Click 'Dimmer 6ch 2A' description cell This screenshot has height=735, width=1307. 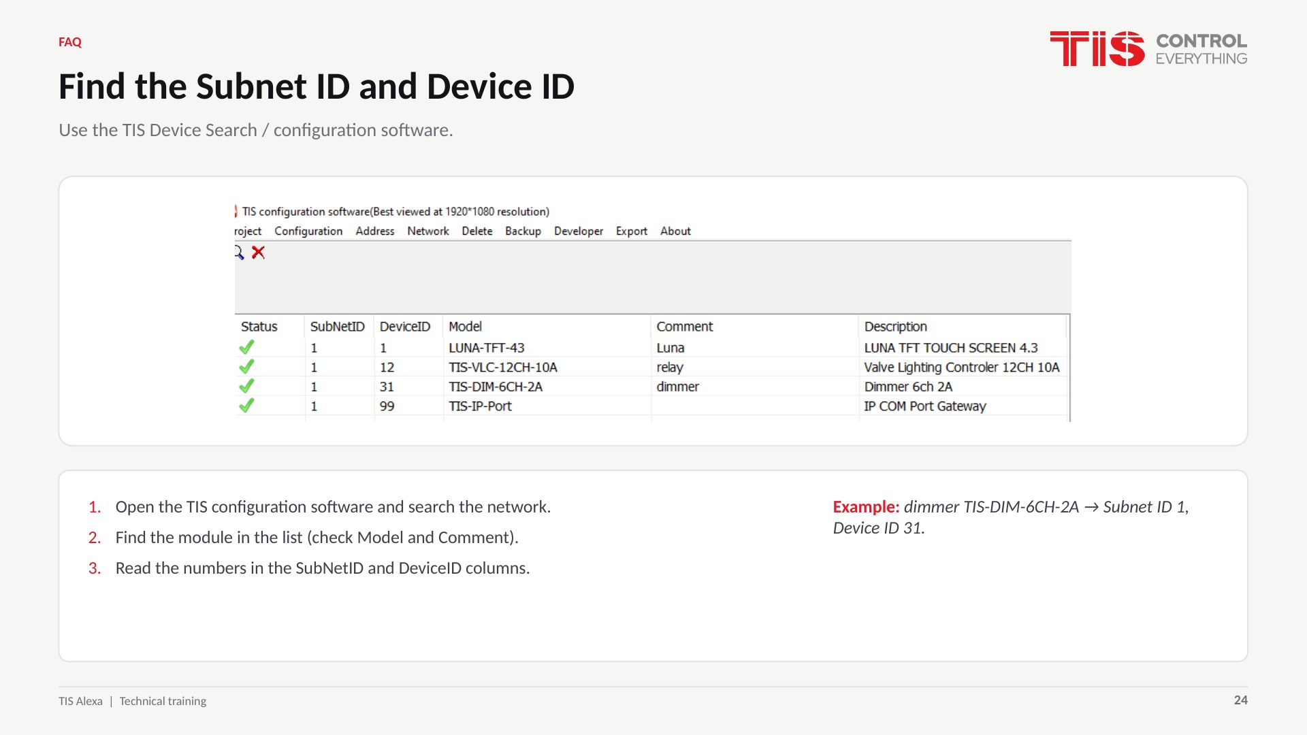click(908, 387)
